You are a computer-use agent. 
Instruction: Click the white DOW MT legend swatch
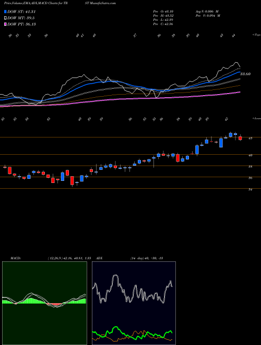pos(5,18)
